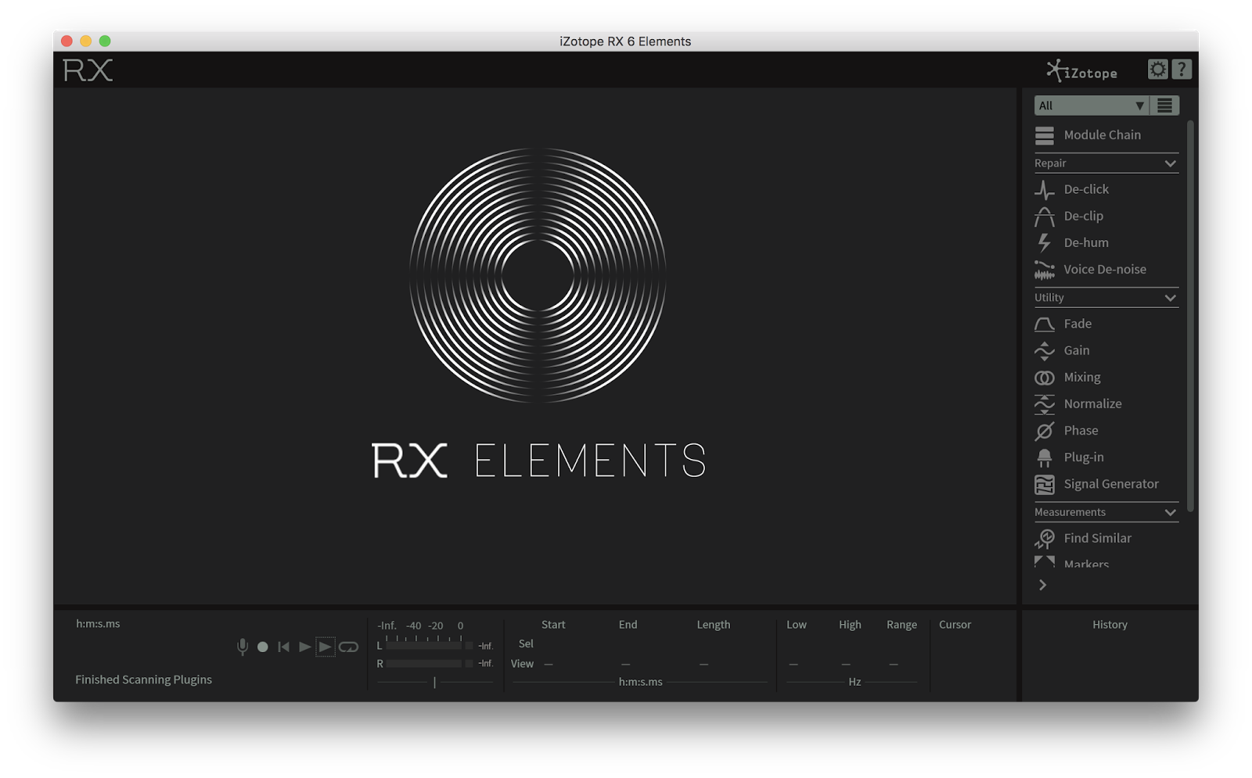
Task: Click the High frequency value field
Action: (x=846, y=664)
